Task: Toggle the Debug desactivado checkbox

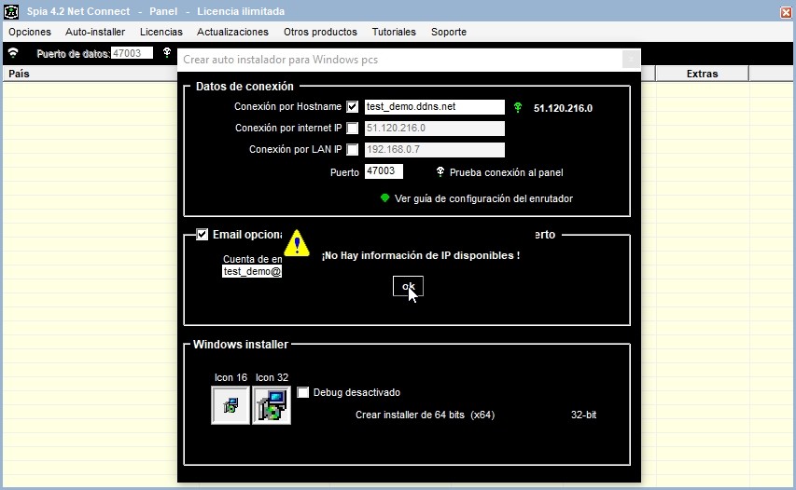Action: pos(303,392)
